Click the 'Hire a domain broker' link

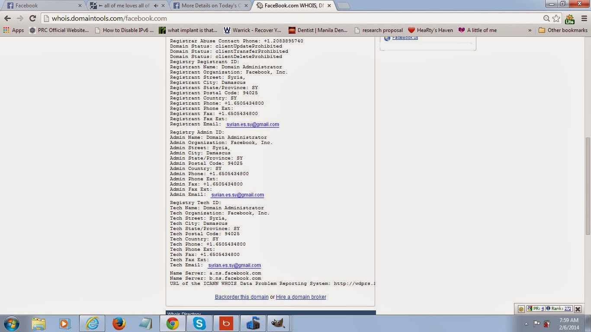(301, 297)
